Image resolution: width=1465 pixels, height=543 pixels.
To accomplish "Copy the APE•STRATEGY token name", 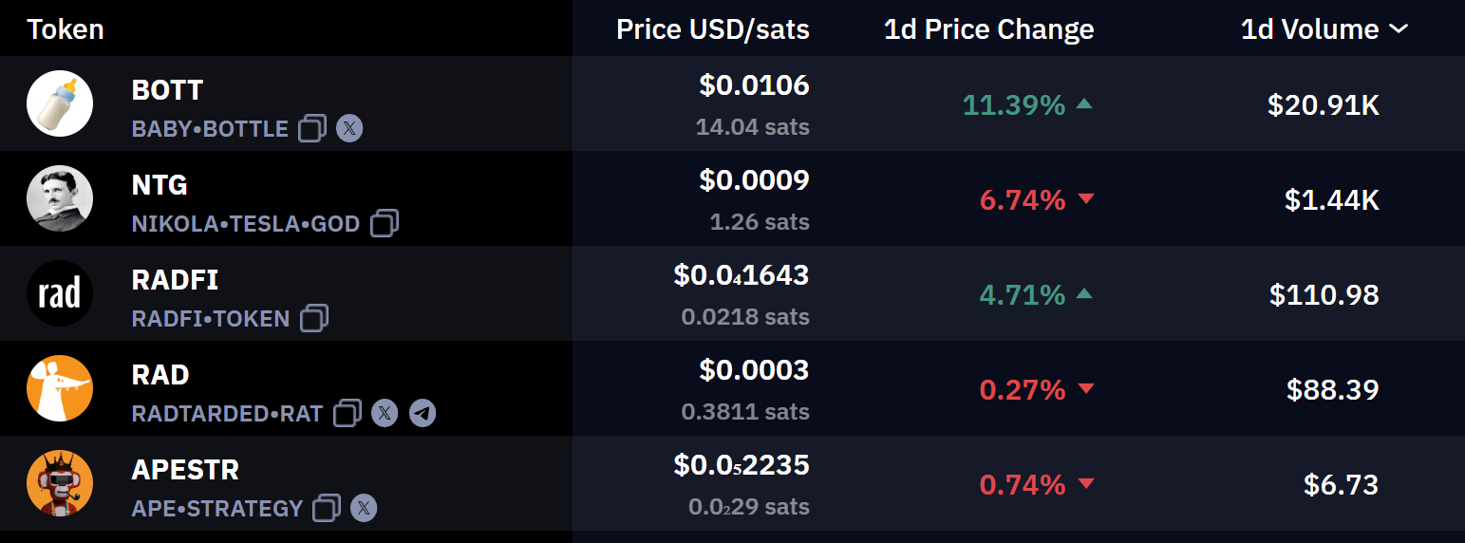I will (327, 508).
